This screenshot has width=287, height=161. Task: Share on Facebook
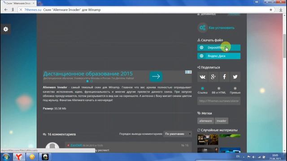click(224, 77)
